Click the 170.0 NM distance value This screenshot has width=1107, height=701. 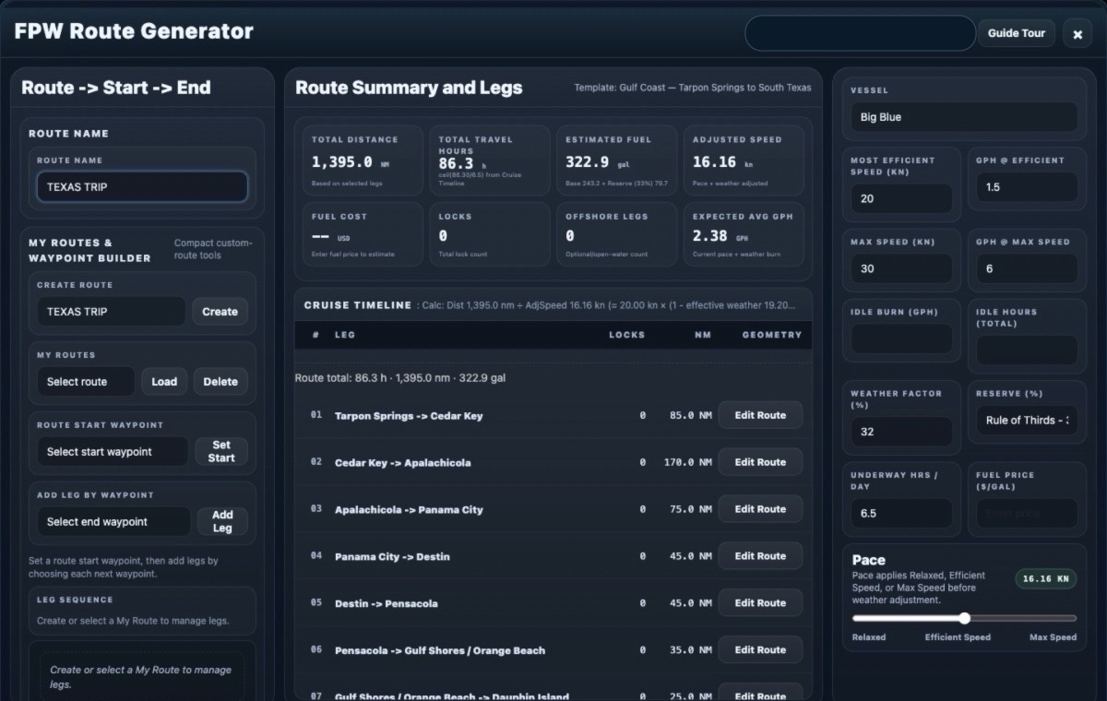pos(688,462)
